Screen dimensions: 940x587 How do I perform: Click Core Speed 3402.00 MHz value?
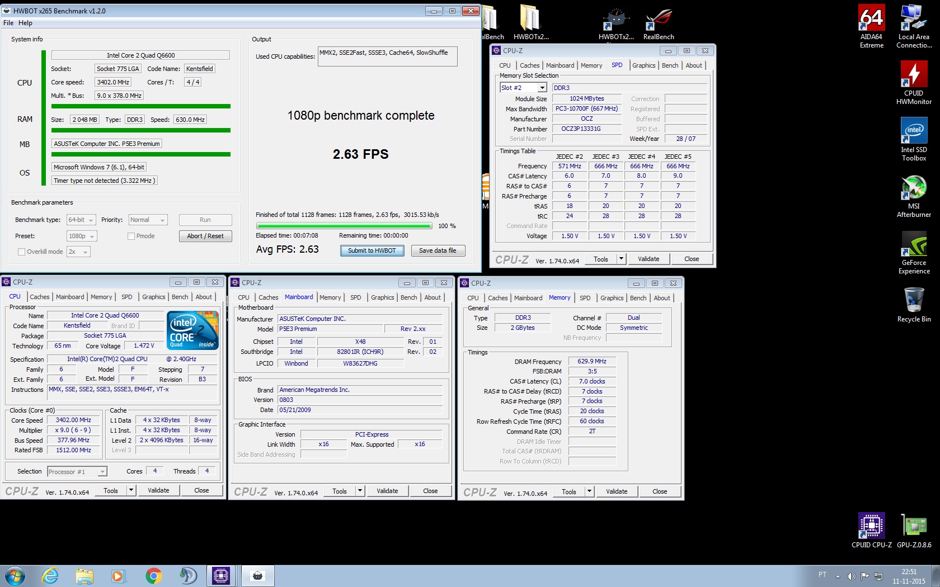[x=73, y=420]
